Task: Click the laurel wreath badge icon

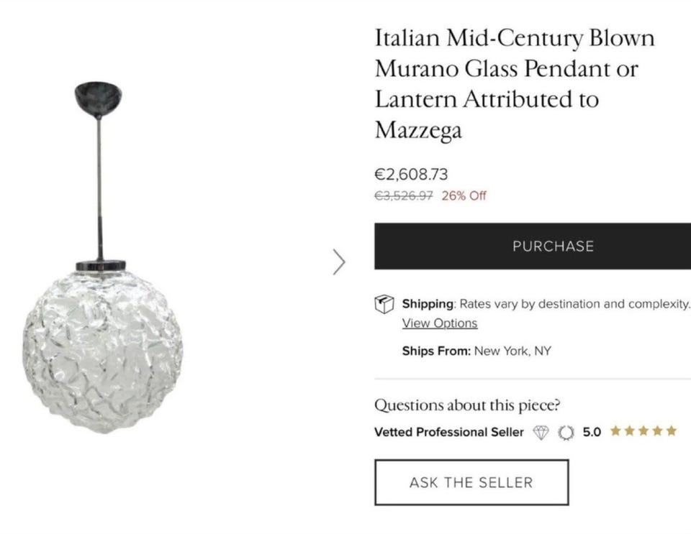Action: pyautogui.click(x=566, y=432)
